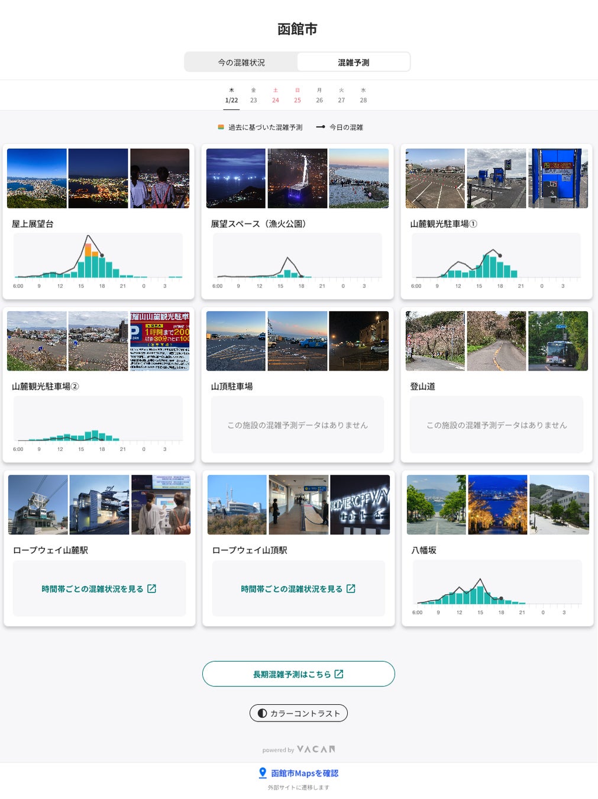Click the bus photo thumbnail on 登山道 card
Screen dimensions: 598x799
[x=558, y=341]
